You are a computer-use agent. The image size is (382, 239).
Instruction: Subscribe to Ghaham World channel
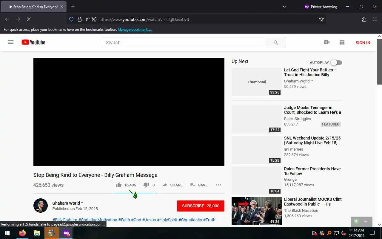(201, 206)
